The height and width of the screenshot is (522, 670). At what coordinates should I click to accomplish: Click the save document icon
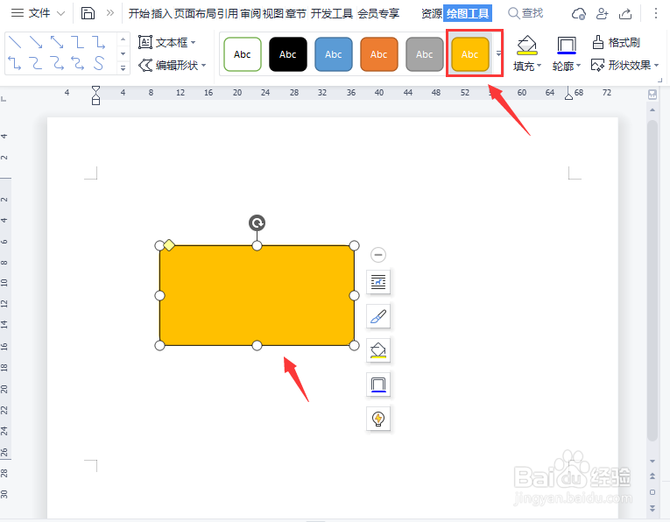(x=88, y=13)
